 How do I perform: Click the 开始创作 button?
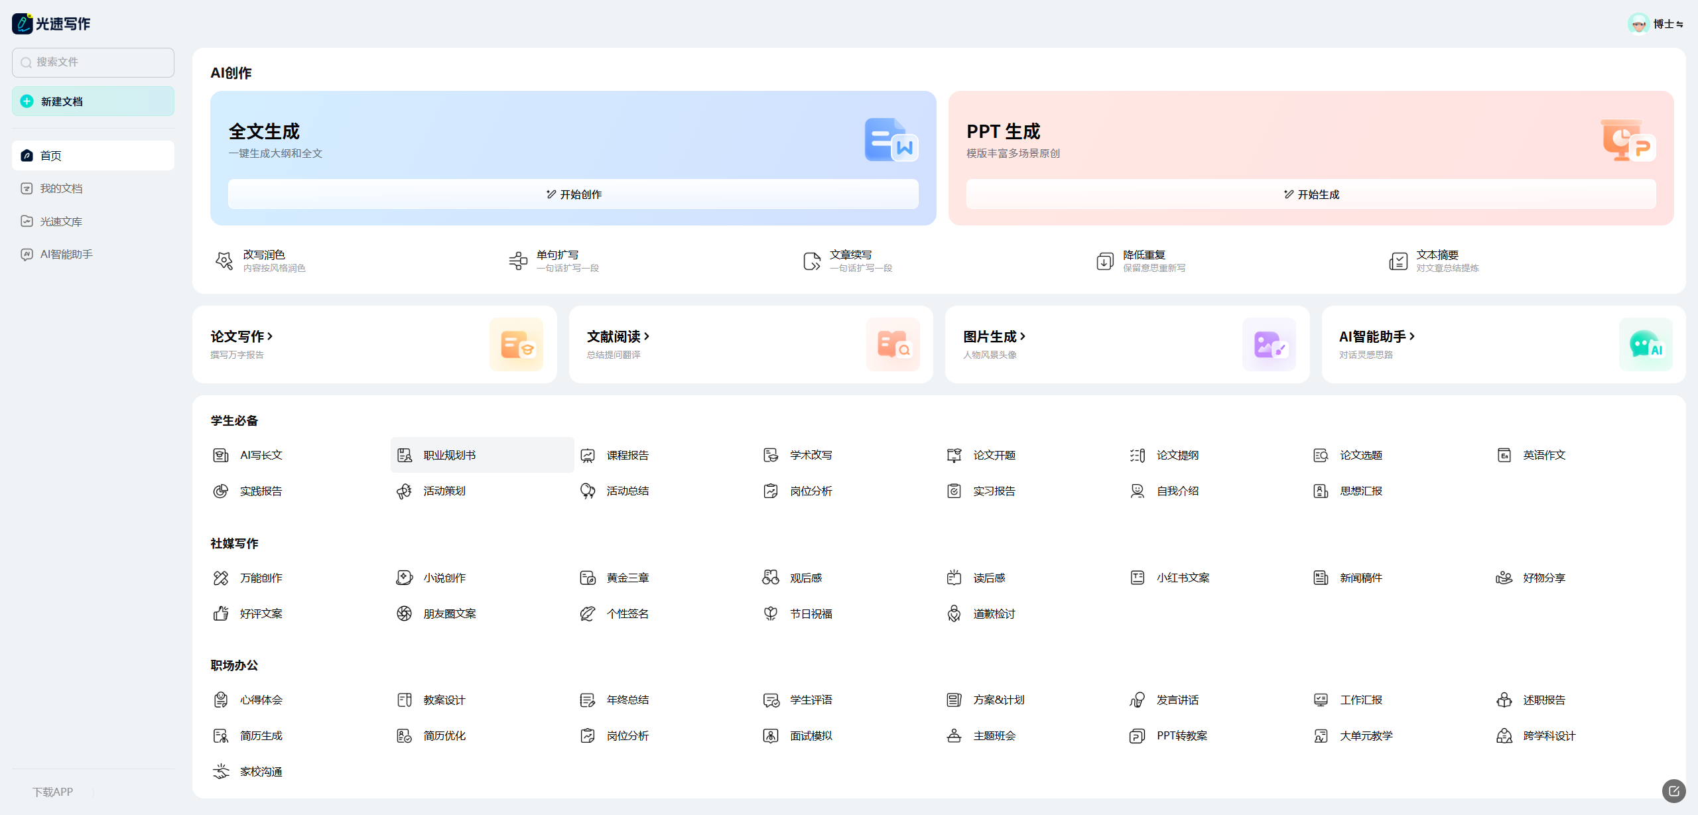pos(574,194)
